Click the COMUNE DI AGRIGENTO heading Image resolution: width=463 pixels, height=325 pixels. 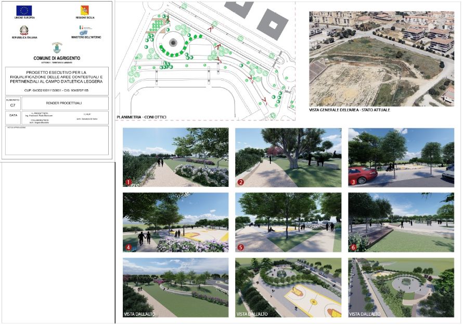pyautogui.click(x=56, y=59)
